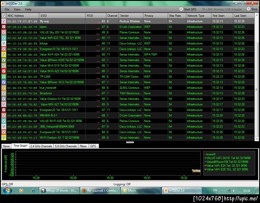Open the 2.4 GHz Channels tab
The width and height of the screenshot is (260, 203).
pos(41,146)
